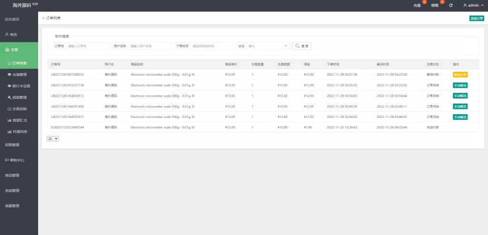
Task: Go to 提现管理 sidebar item
Action: pyautogui.click(x=19, y=98)
